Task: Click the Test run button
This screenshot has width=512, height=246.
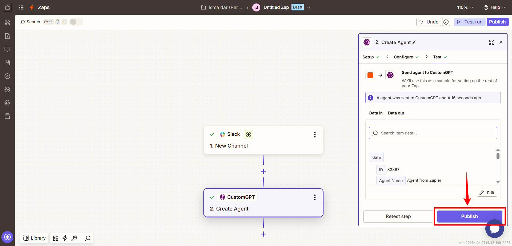Action: click(x=470, y=22)
